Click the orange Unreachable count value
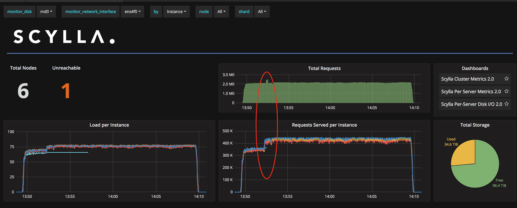The width and height of the screenshot is (517, 208). (66, 91)
